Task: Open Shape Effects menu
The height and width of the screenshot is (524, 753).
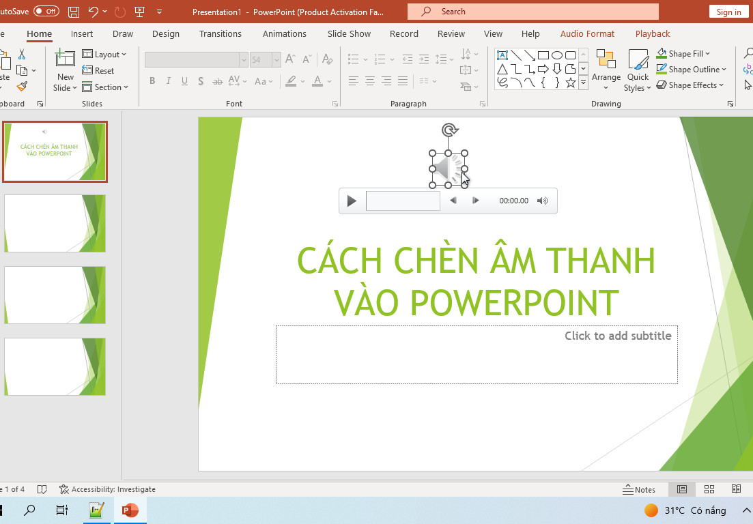Action: (690, 85)
